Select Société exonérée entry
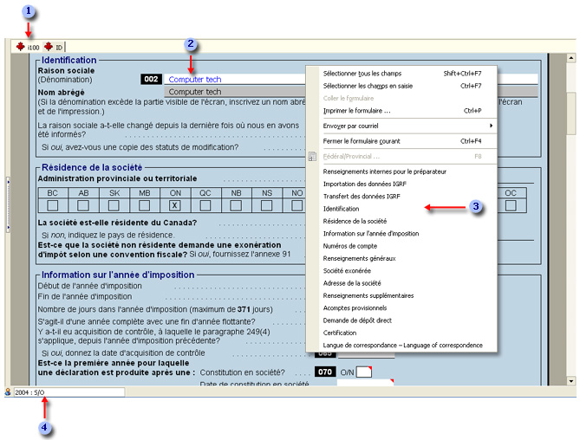This screenshot has height=440, width=580. pos(402,271)
